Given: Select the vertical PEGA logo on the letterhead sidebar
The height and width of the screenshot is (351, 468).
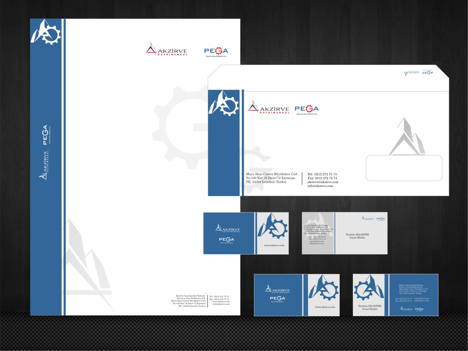Looking at the screenshot, I should tap(45, 134).
